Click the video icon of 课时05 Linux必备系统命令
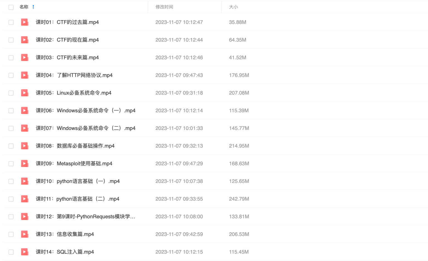428x261 pixels. tap(25, 93)
